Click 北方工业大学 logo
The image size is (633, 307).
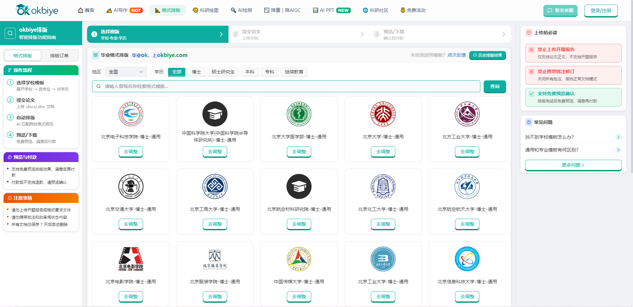tap(467, 114)
